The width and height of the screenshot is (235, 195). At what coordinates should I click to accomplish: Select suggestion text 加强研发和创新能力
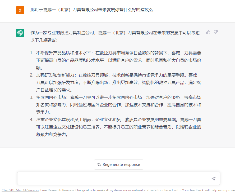tap(55, 75)
